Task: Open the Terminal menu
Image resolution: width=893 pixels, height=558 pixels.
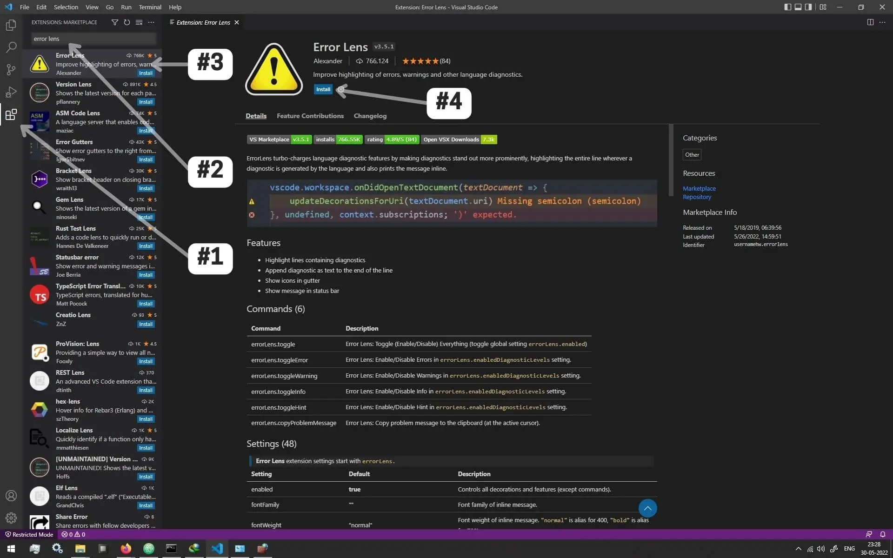Action: 150,7
